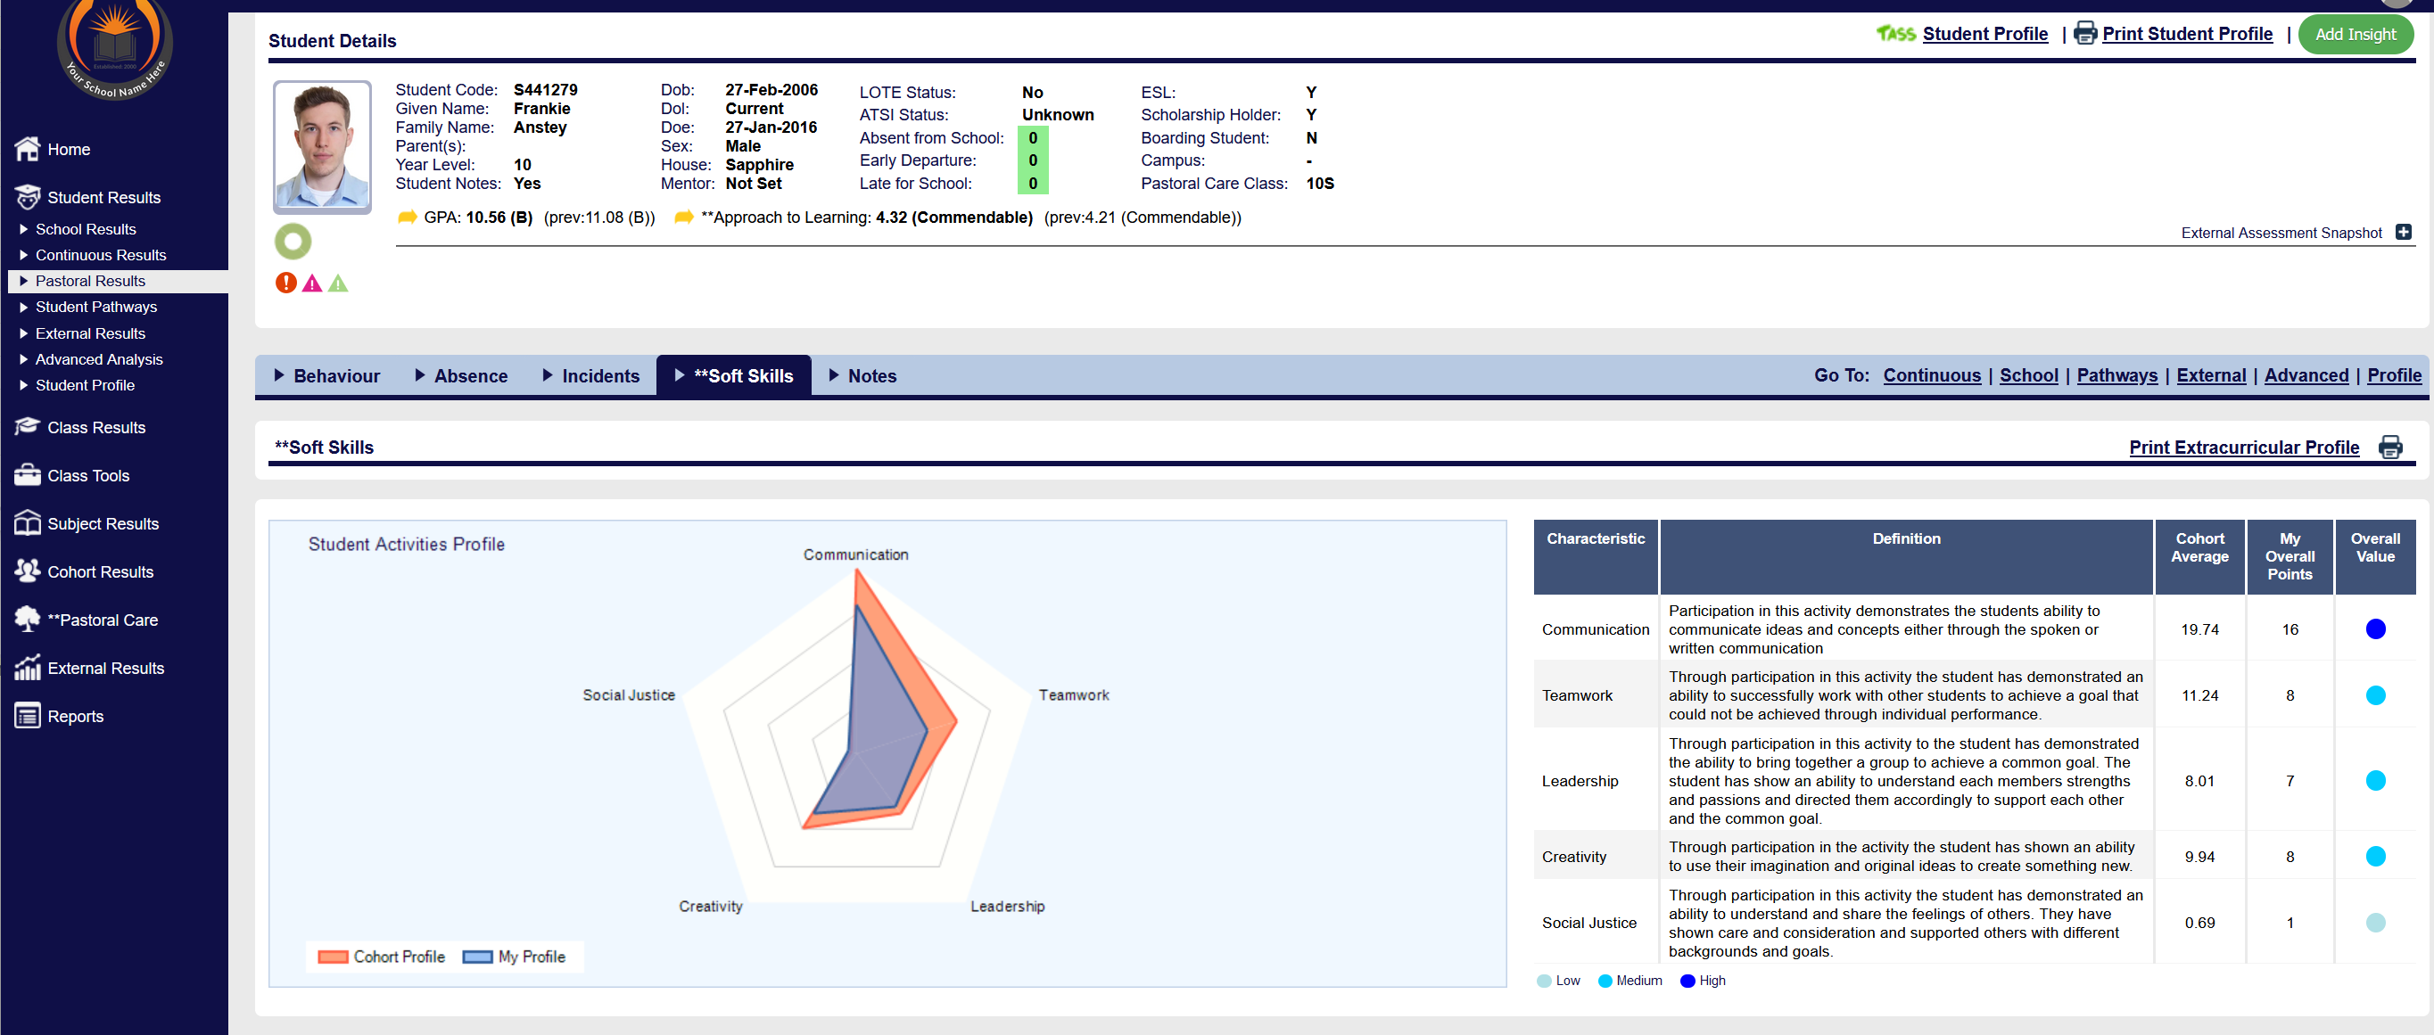
Task: Expand Advanced Analysis sidebar item
Action: tap(98, 359)
